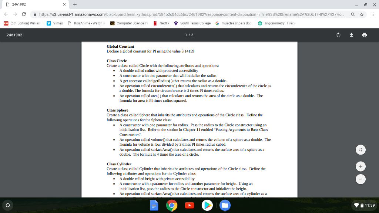This screenshot has width=379, height=213.
Task: Click the fit-to-page icon on the right
Action: pyautogui.click(x=360, y=150)
